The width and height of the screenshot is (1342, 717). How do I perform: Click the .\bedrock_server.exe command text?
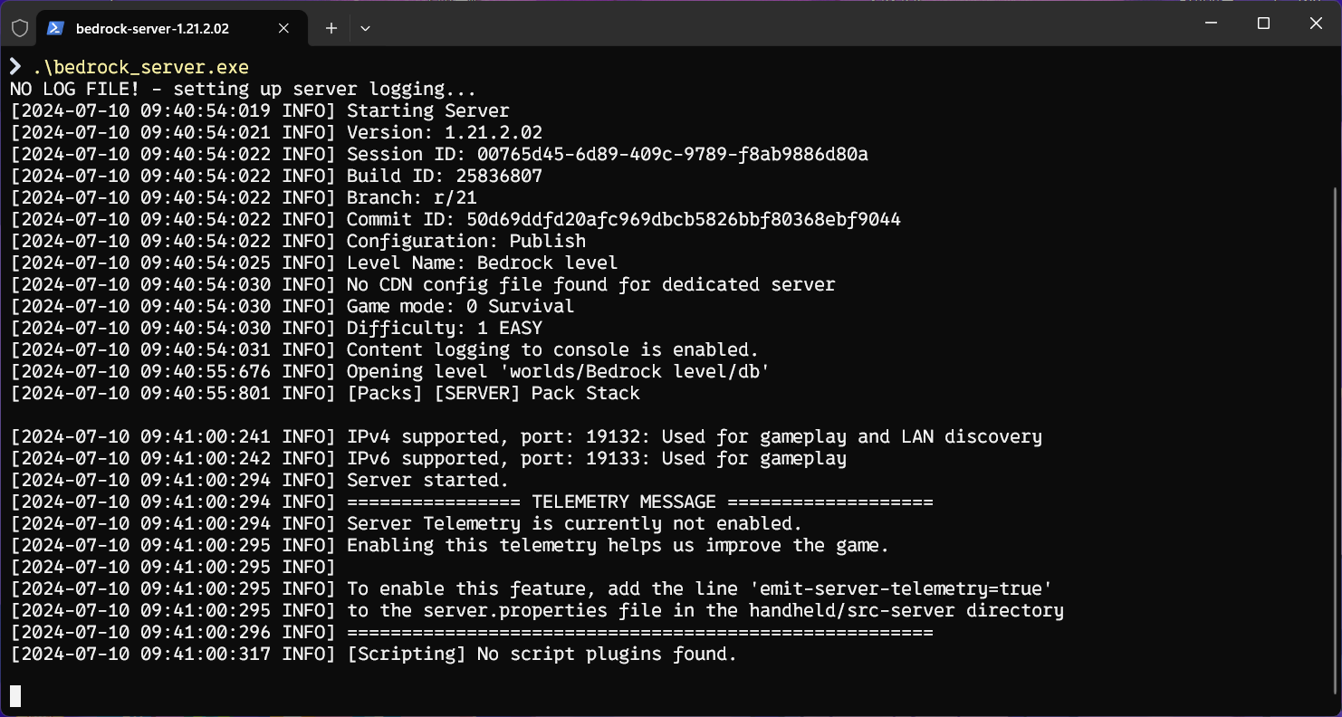tap(140, 67)
